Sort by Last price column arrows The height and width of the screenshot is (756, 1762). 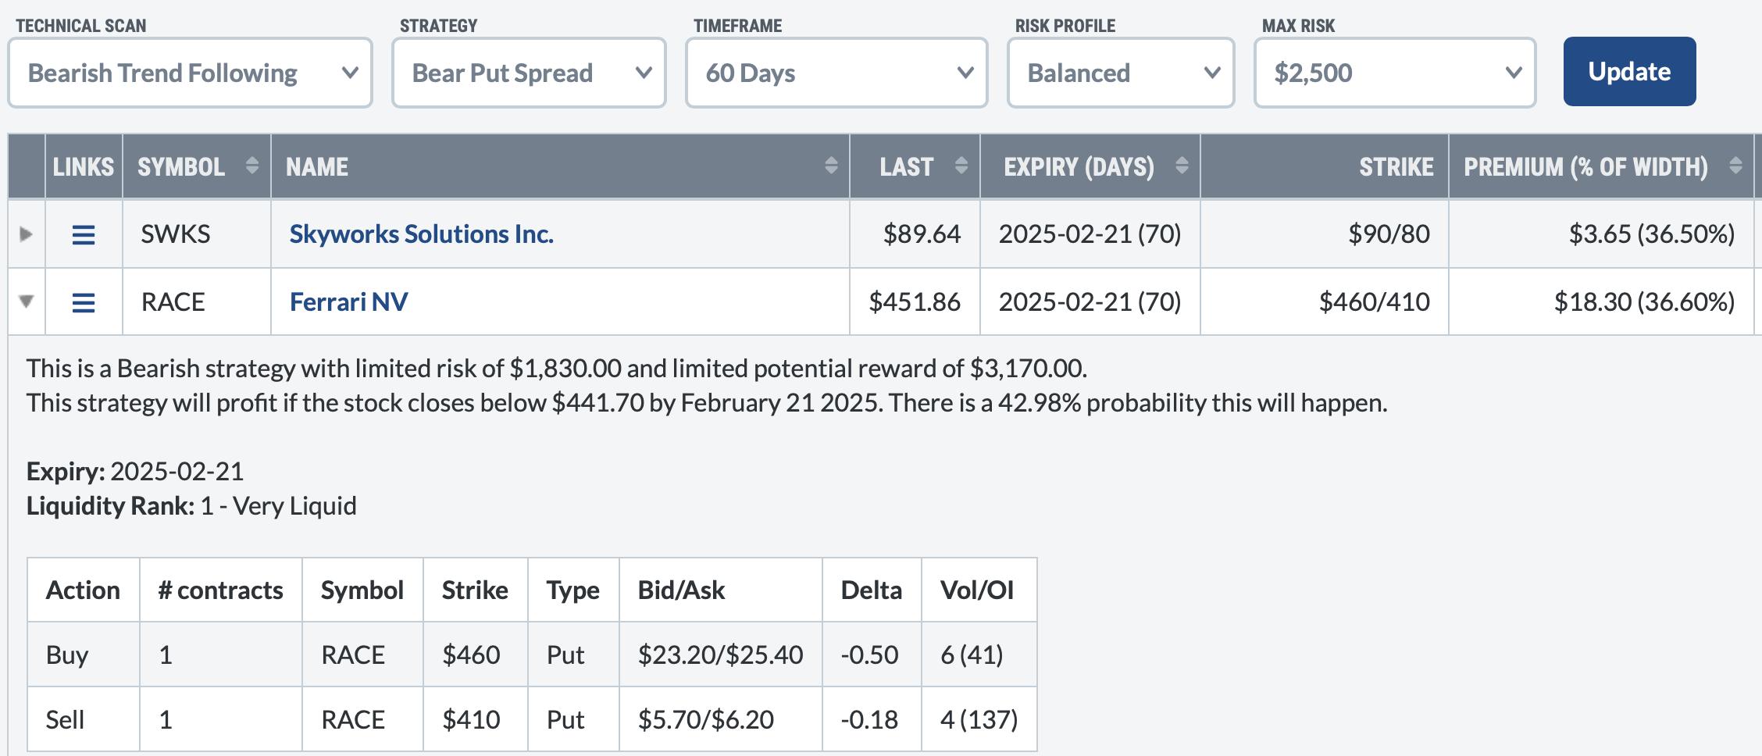961,166
